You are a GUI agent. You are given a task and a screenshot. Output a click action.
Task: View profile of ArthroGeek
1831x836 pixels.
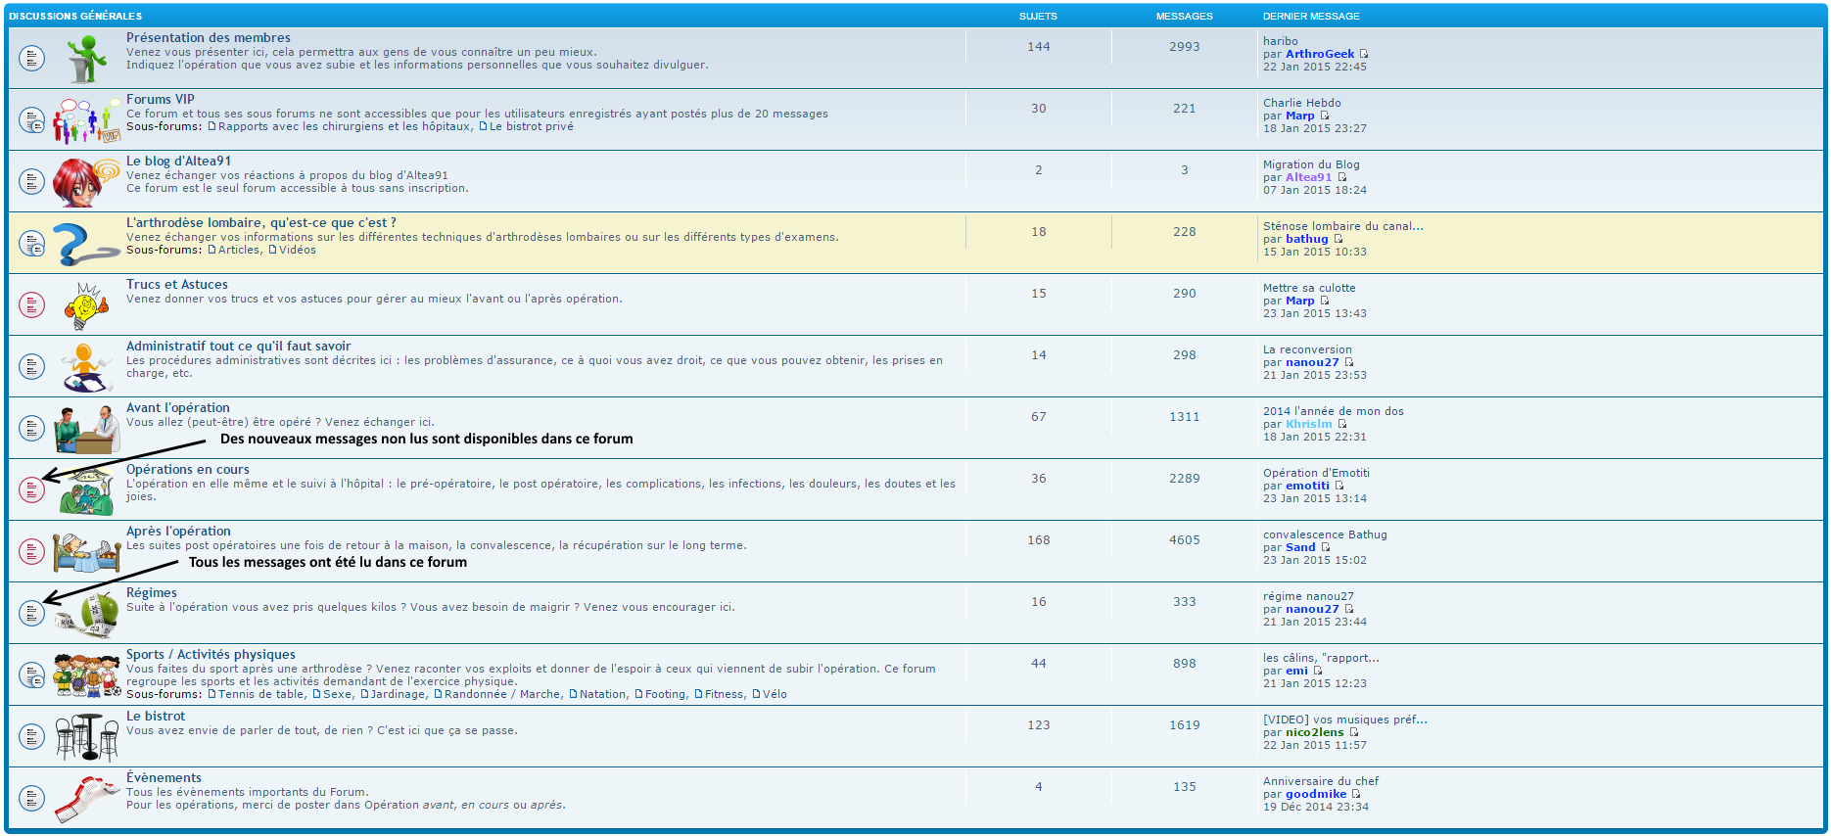click(x=1320, y=54)
